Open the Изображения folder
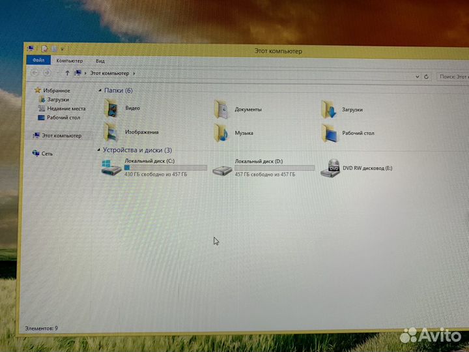 112,132
